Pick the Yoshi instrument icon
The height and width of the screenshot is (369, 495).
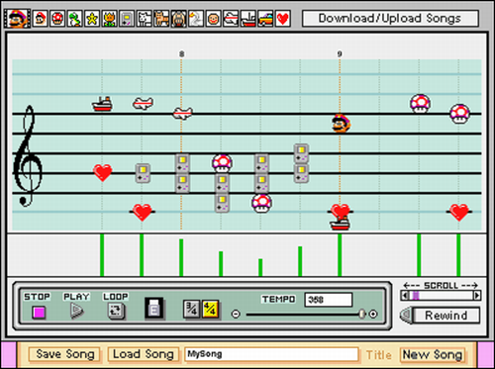[74, 18]
